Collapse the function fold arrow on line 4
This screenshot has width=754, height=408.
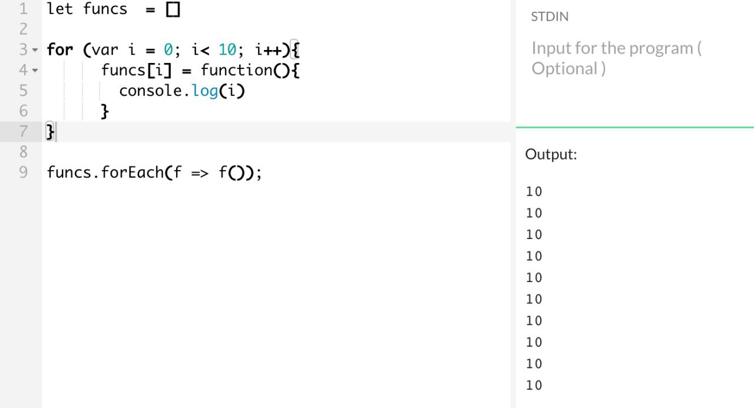[35, 71]
